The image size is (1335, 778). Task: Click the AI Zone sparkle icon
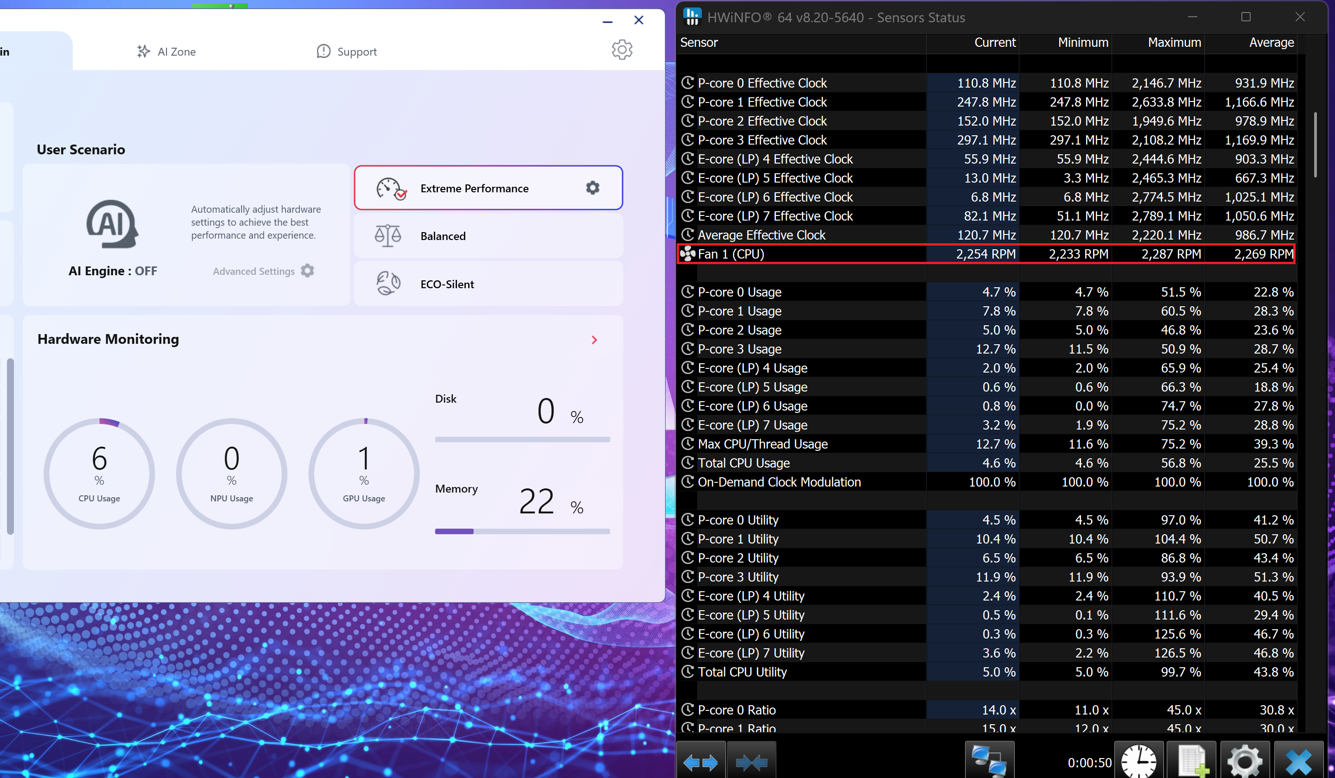143,51
